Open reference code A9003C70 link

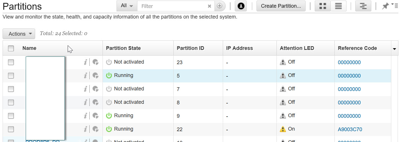click(x=350, y=129)
